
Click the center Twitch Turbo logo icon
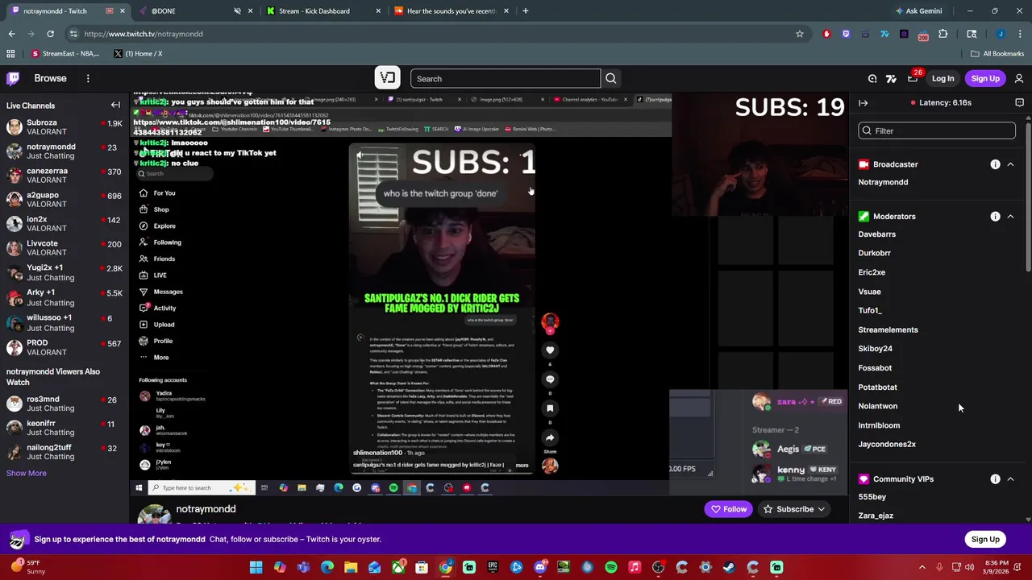(388, 78)
